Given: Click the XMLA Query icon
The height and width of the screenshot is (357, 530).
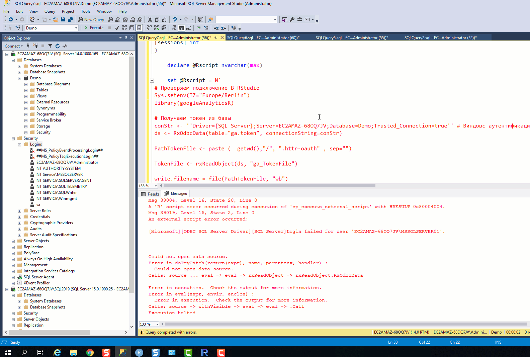Looking at the screenshot, I should point(132,19).
